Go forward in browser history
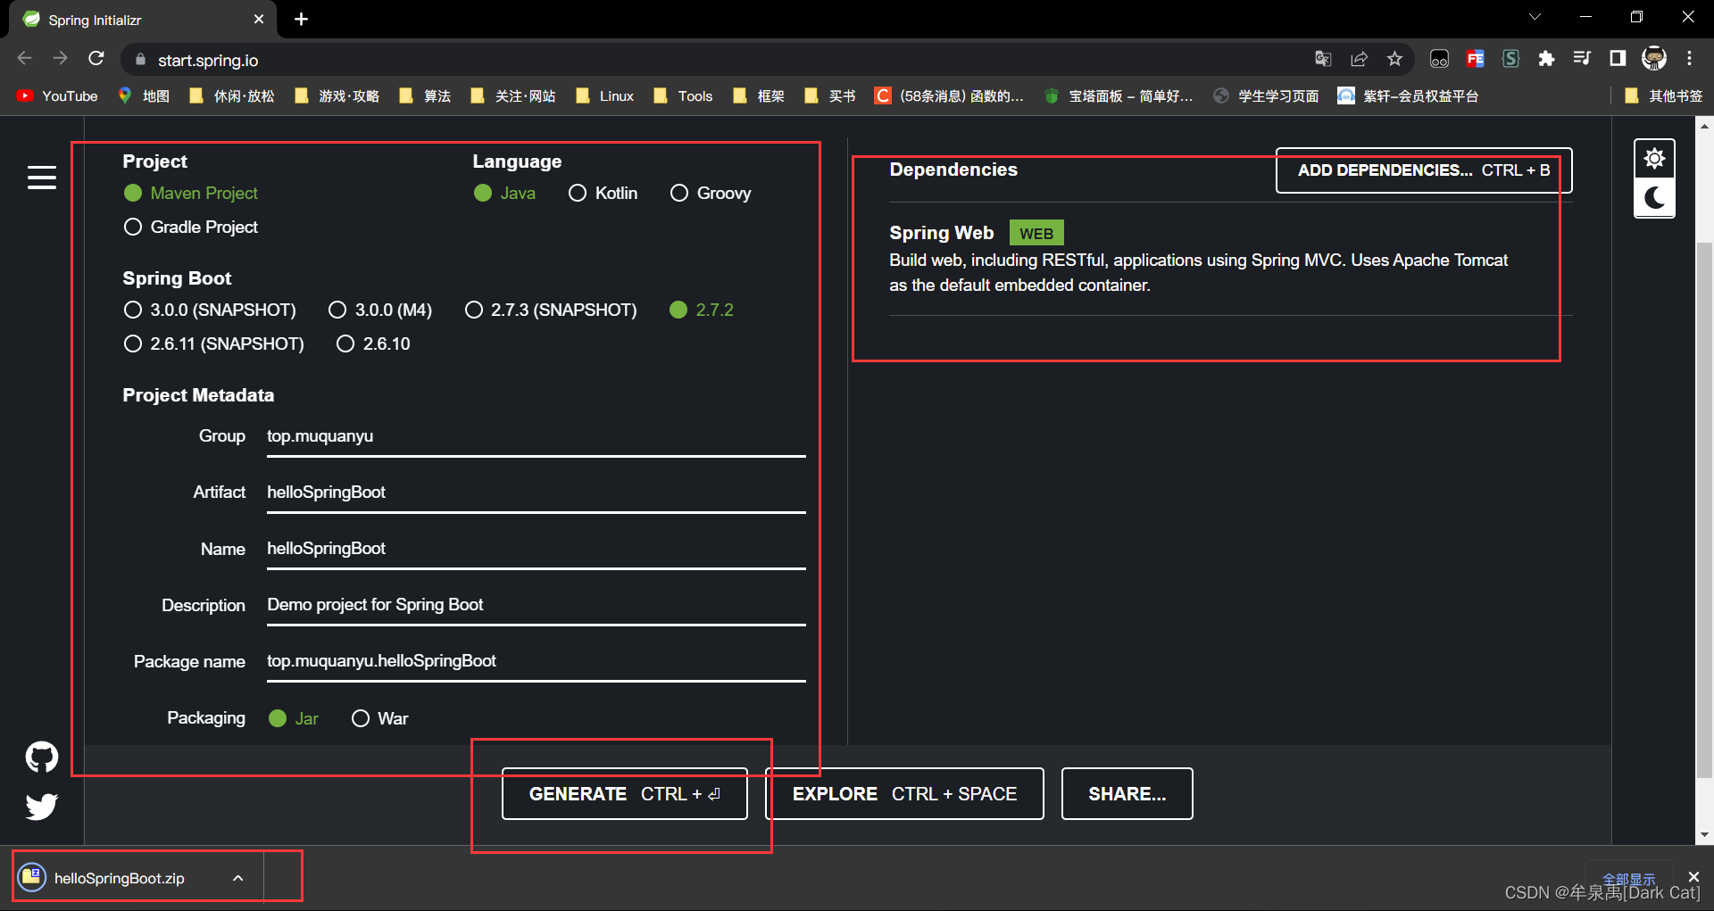Screen dimensions: 1714x911 [60, 59]
